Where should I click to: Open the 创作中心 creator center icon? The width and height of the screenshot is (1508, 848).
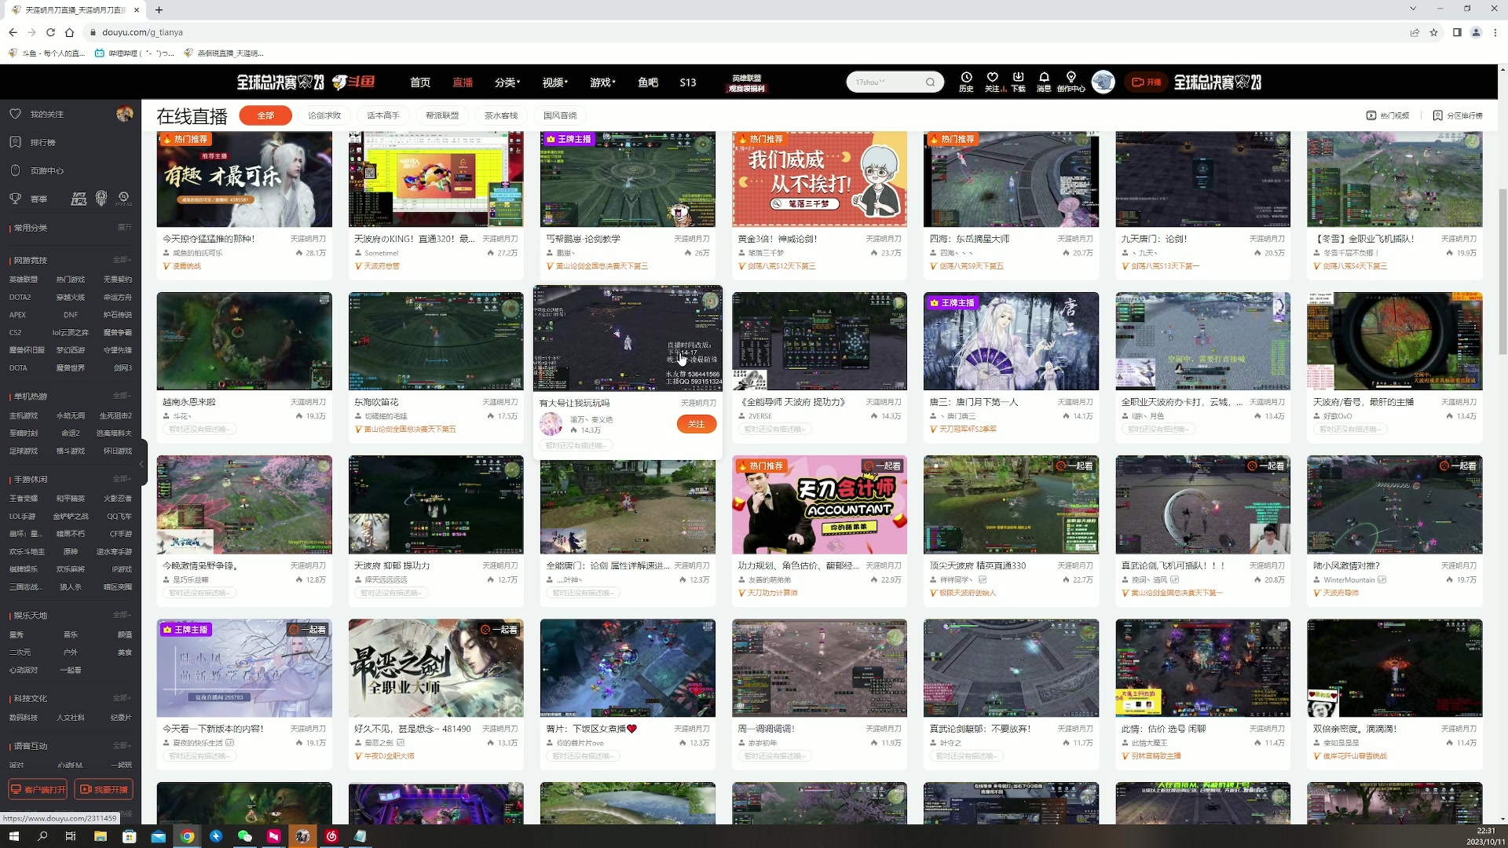click(x=1072, y=82)
